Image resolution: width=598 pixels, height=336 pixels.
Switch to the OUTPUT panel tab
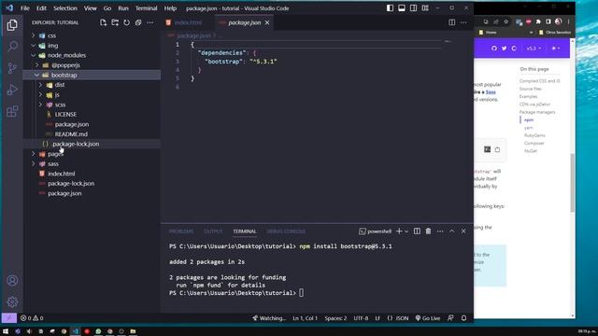point(213,231)
